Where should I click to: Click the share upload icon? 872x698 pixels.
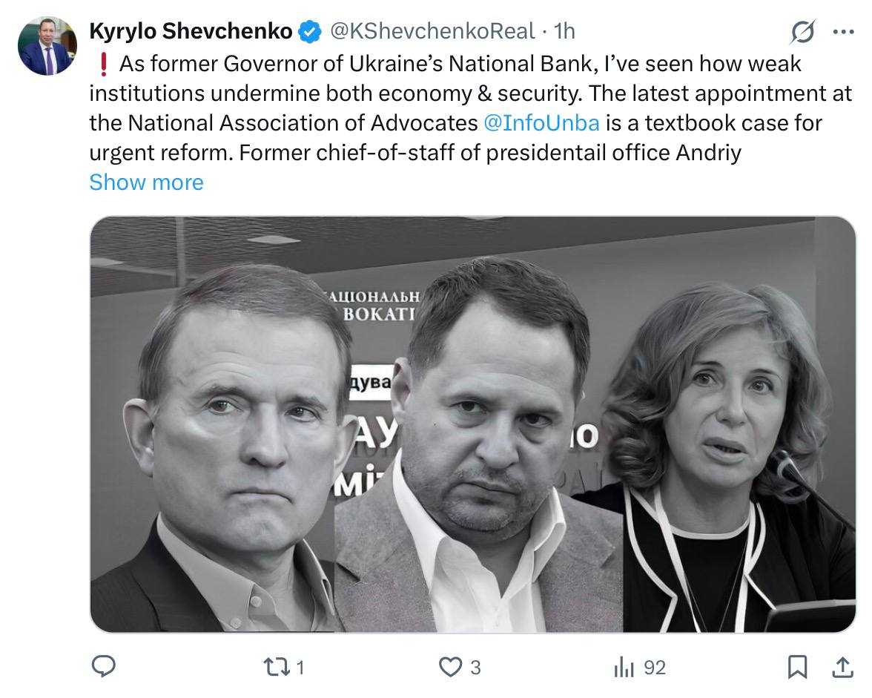tap(842, 668)
